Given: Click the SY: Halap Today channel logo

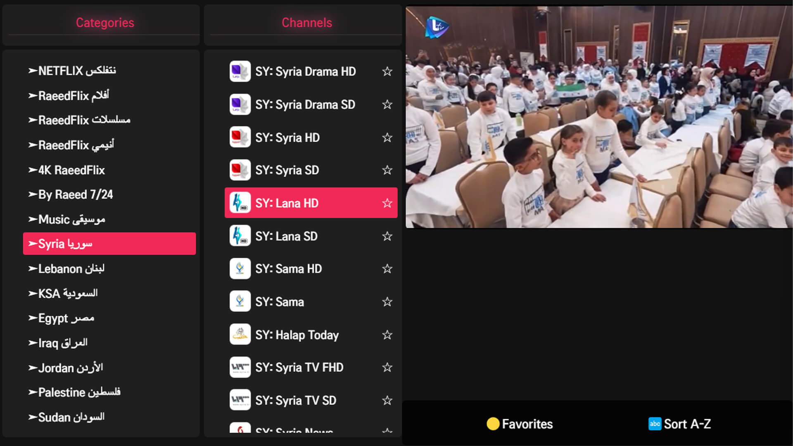Looking at the screenshot, I should (240, 334).
